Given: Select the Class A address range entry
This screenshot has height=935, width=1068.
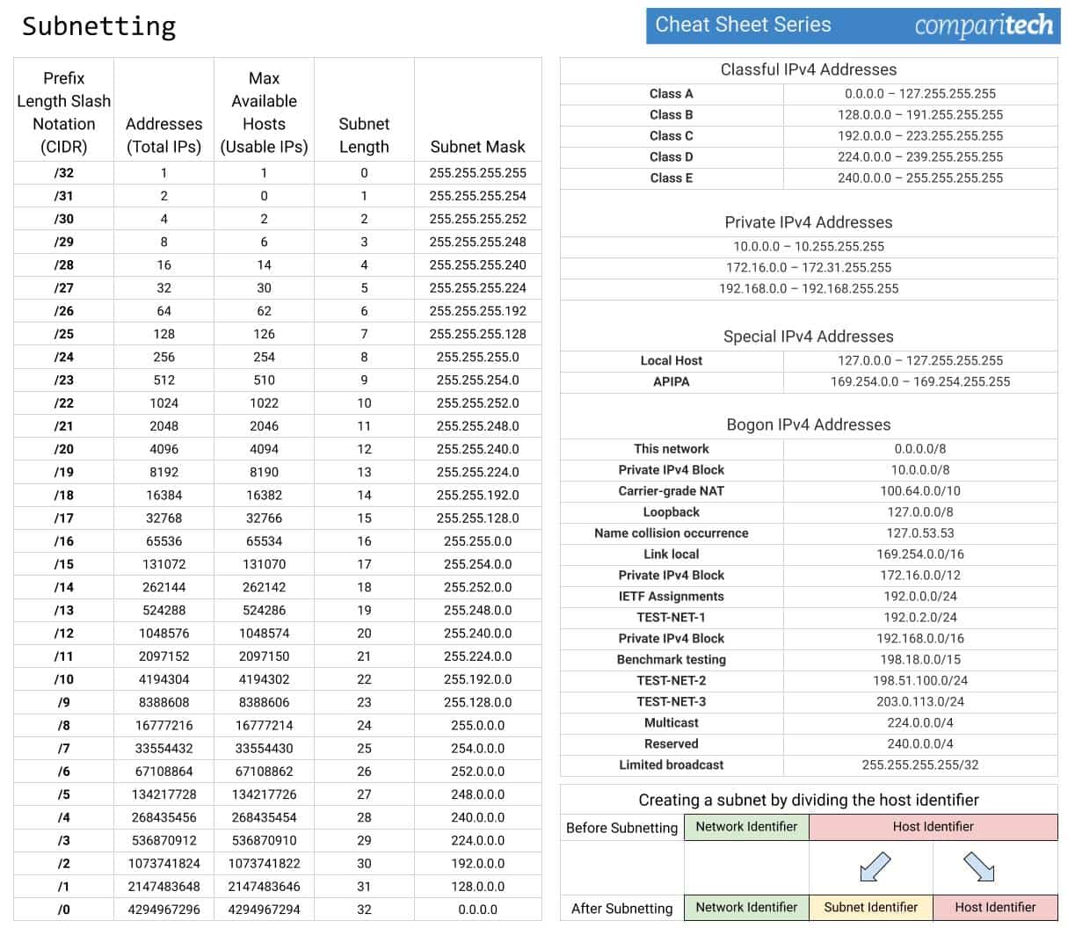Looking at the screenshot, I should (920, 93).
